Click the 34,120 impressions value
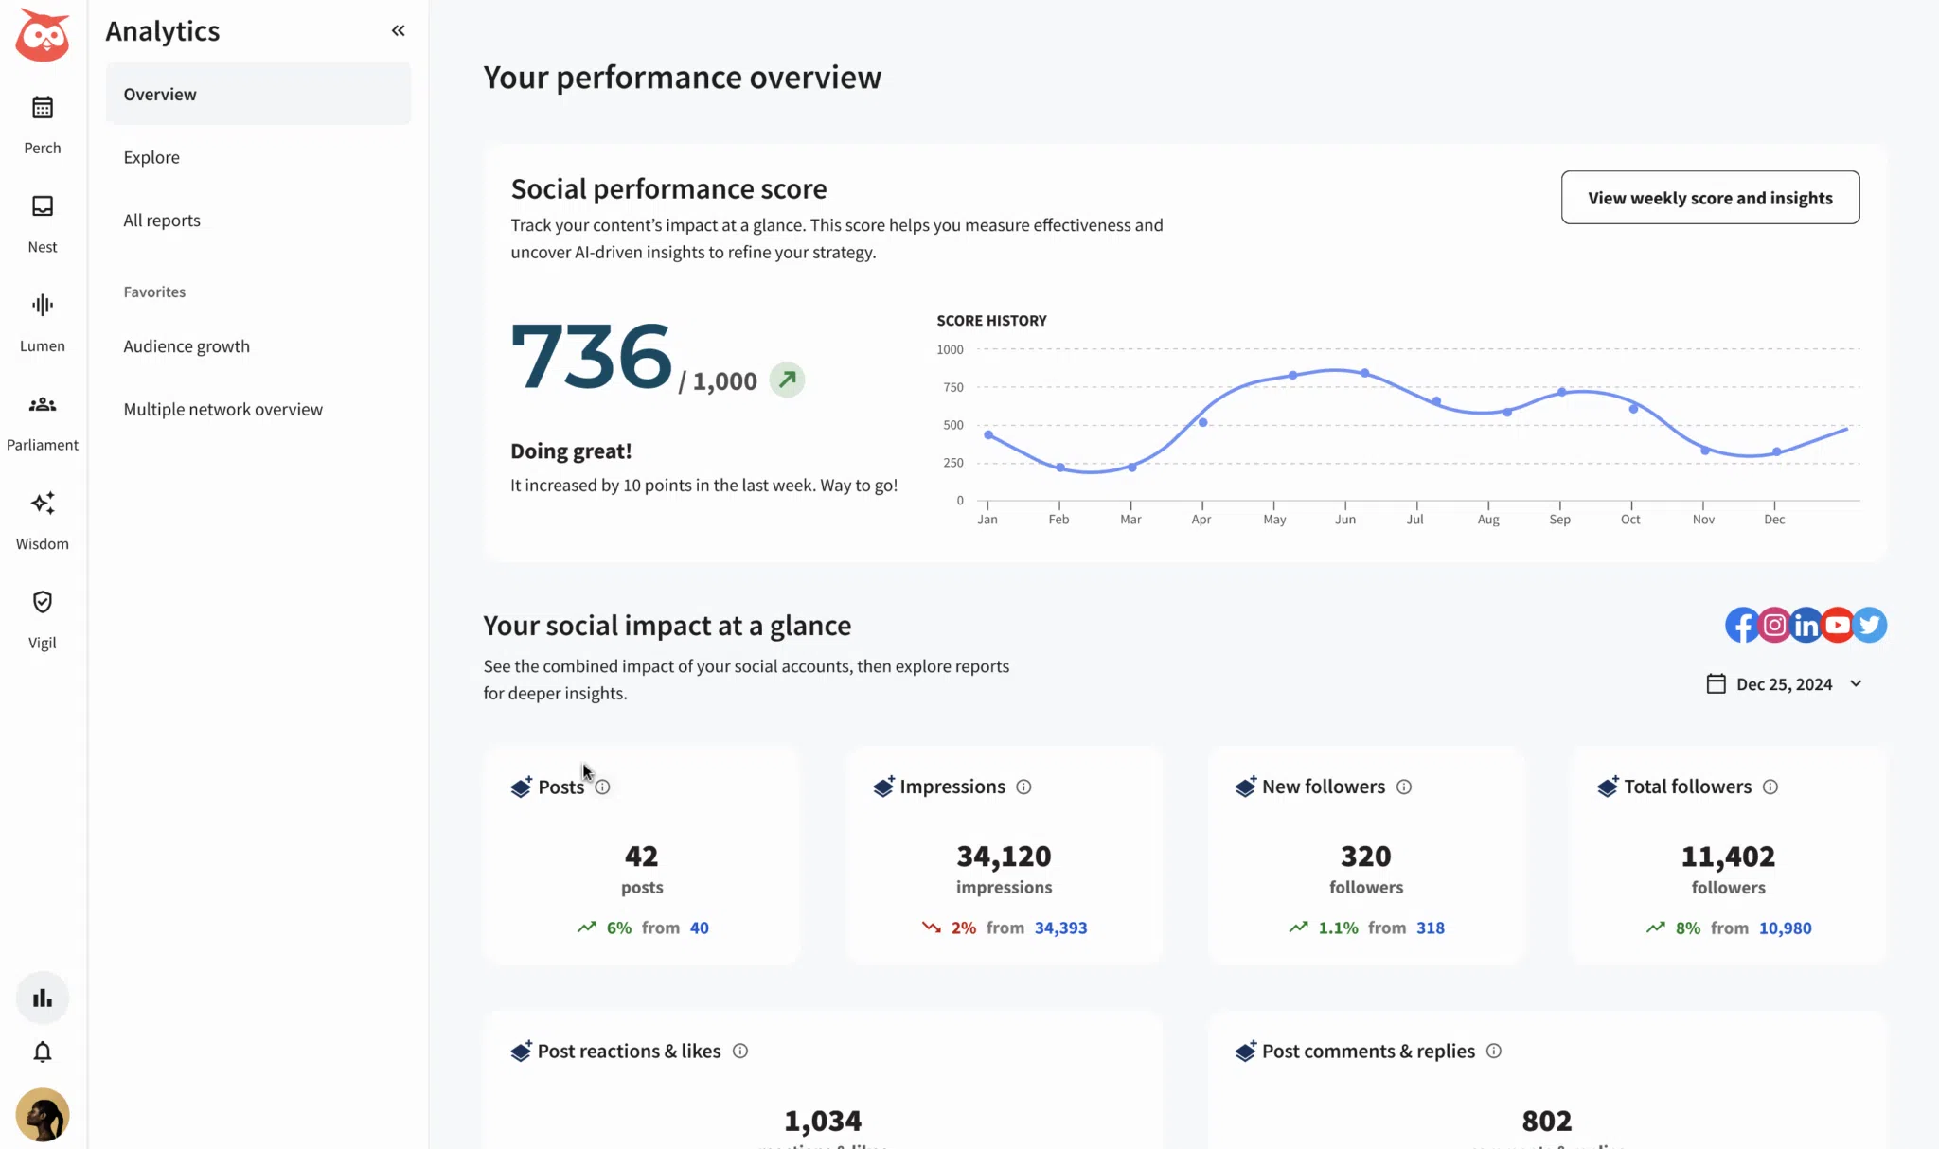The image size is (1939, 1149). 1004,856
